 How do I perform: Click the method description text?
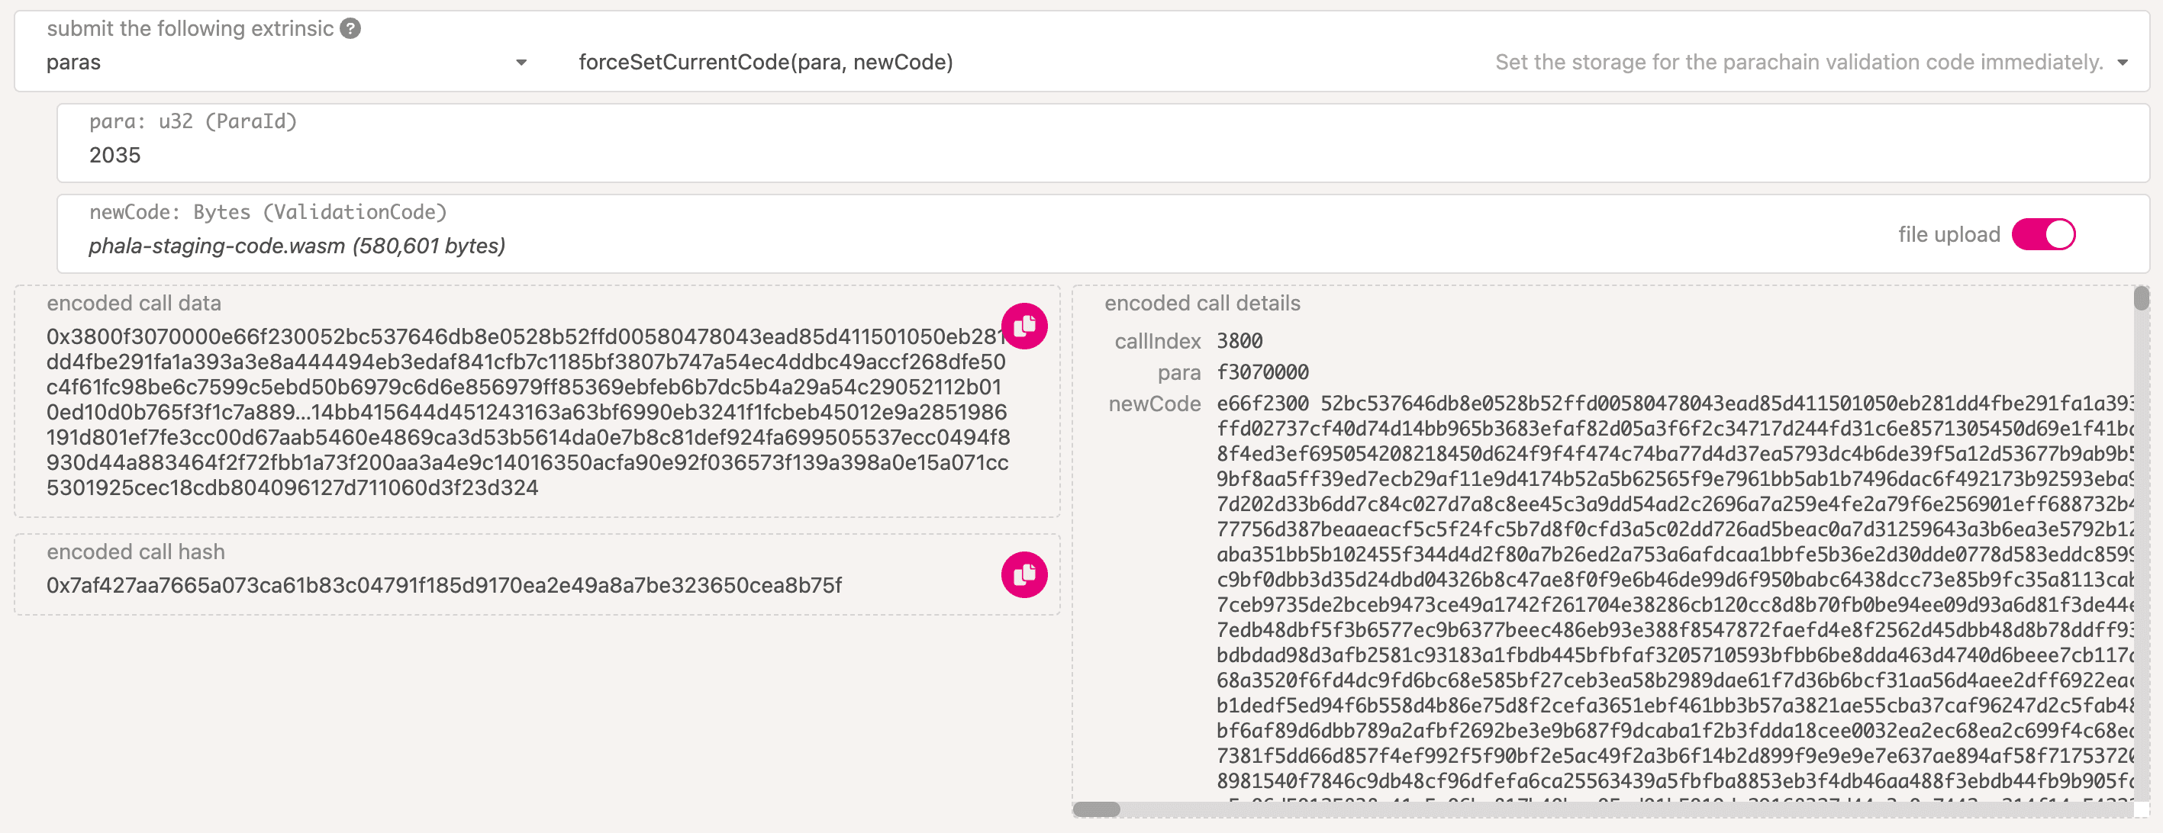click(x=1797, y=63)
